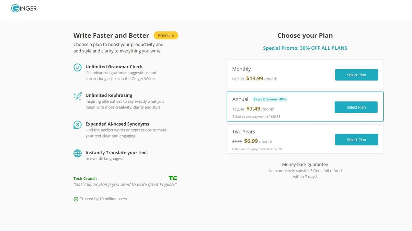Viewport: 412px width, 231px height.
Task: Open the TechCrunch TC logo
Action: 172,178
